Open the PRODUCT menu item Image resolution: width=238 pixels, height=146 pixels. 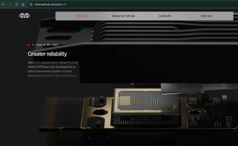(x=82, y=16)
